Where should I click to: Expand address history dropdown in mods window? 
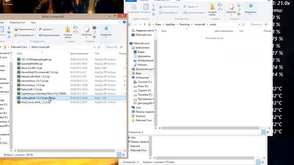point(239,24)
